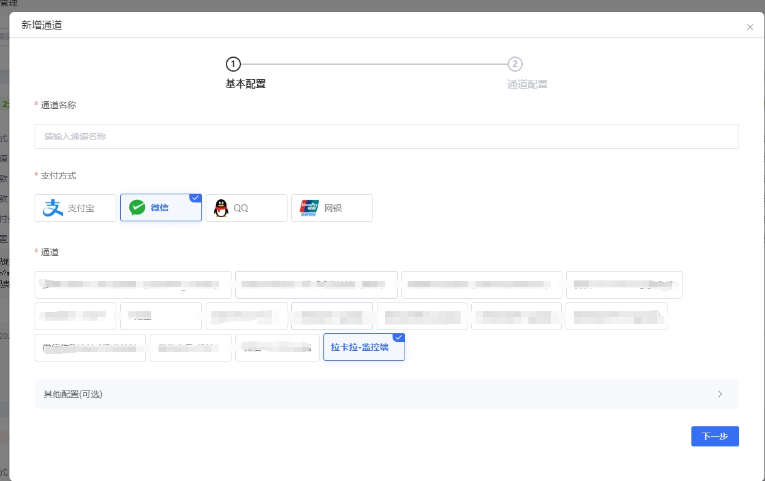Go to the 基本配置 step label
The image size is (765, 481).
point(245,84)
